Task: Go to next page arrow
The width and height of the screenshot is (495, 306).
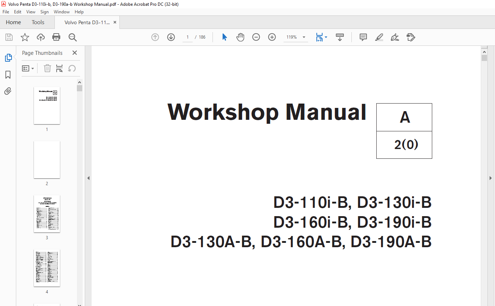Action: 171,37
